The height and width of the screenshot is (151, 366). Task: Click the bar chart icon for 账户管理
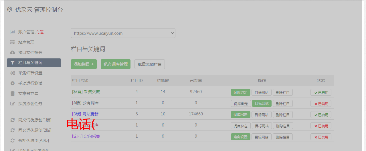click(12, 32)
